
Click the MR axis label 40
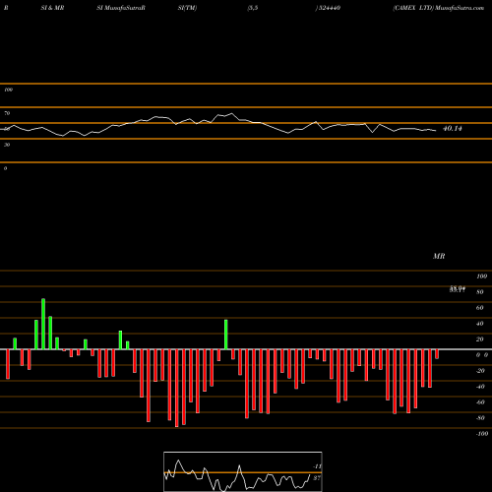point(480,324)
